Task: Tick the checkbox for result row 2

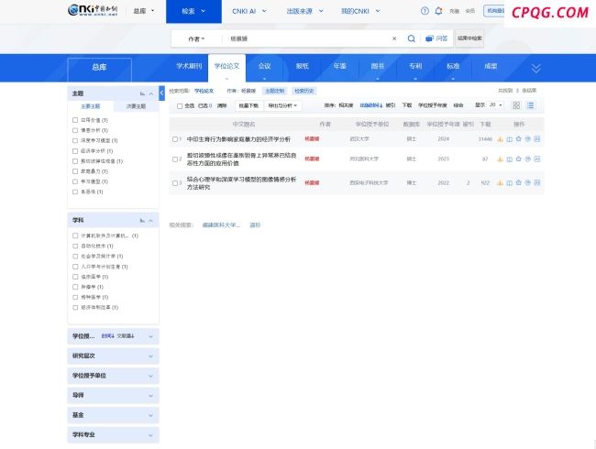Action: coord(175,159)
